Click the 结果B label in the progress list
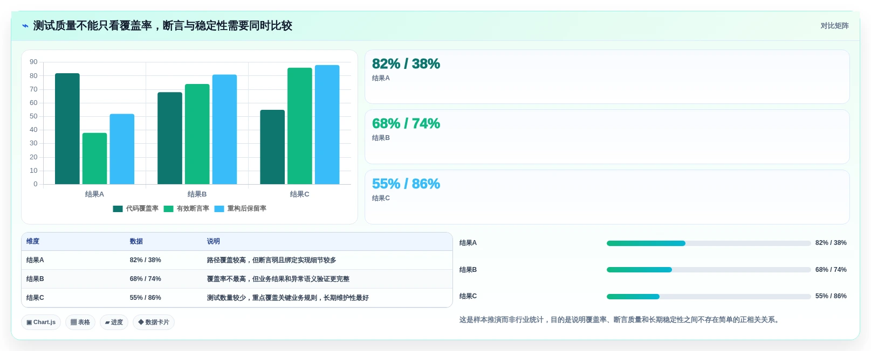 [x=468, y=270]
